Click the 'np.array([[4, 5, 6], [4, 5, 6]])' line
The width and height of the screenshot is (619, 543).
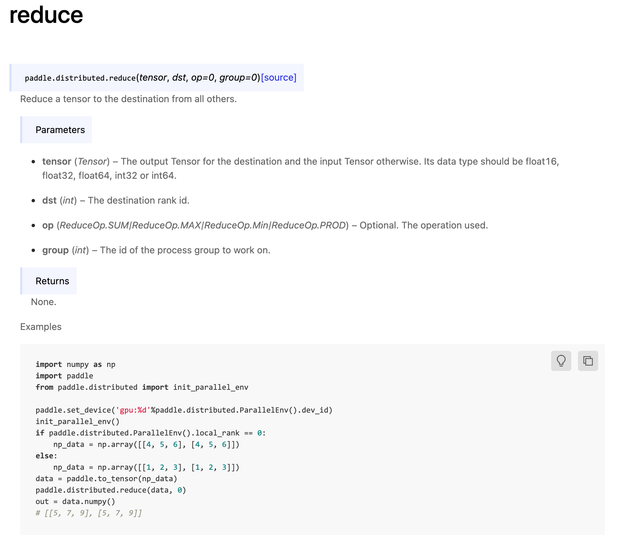tap(147, 445)
